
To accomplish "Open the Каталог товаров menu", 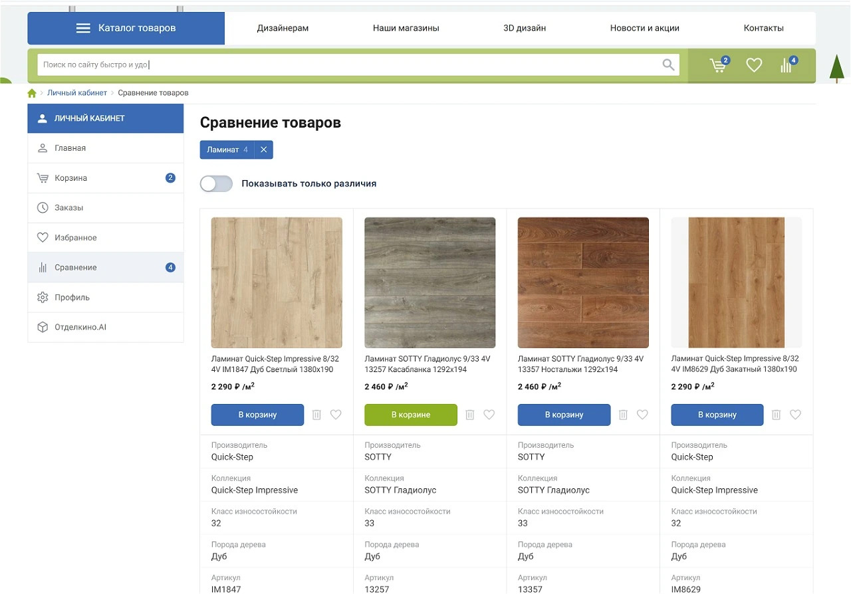I will tap(126, 29).
